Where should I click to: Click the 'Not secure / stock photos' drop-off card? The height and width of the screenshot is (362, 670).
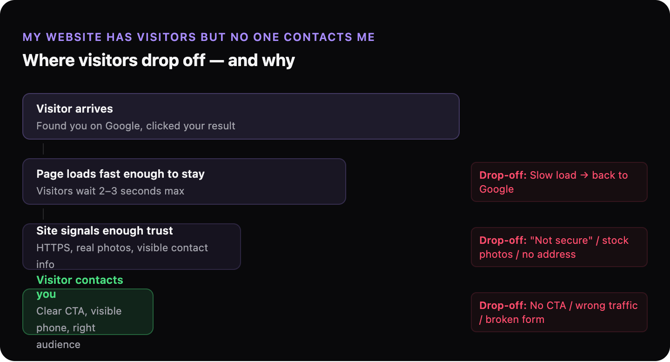click(559, 247)
